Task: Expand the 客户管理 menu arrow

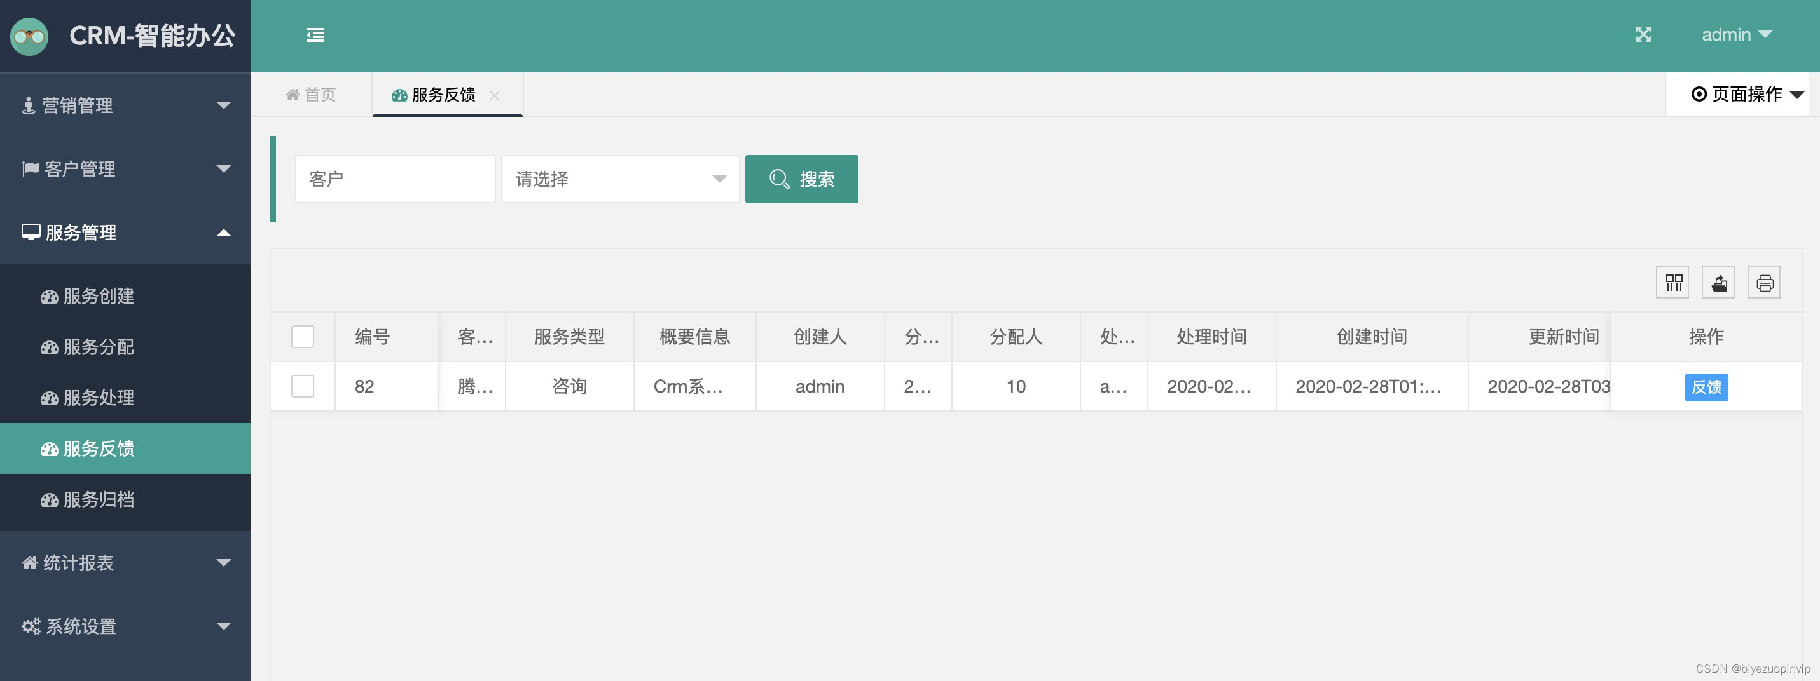Action: 224,169
